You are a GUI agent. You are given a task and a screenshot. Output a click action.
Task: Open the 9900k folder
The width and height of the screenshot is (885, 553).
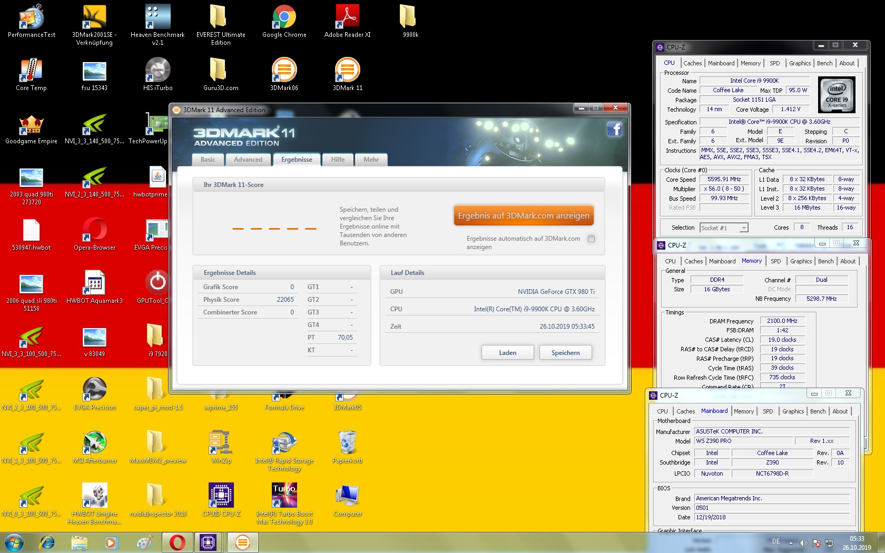click(x=410, y=21)
